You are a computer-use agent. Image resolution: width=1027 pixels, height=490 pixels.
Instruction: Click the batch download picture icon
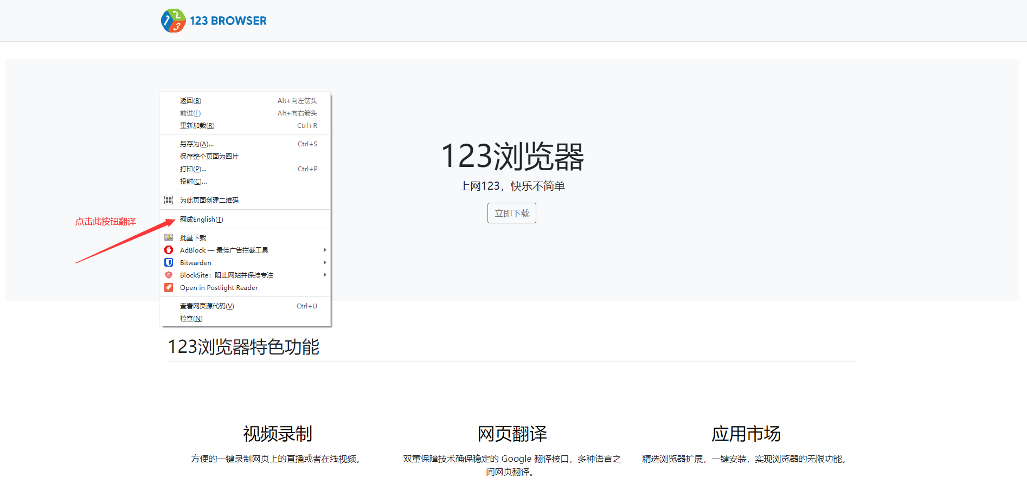[169, 237]
